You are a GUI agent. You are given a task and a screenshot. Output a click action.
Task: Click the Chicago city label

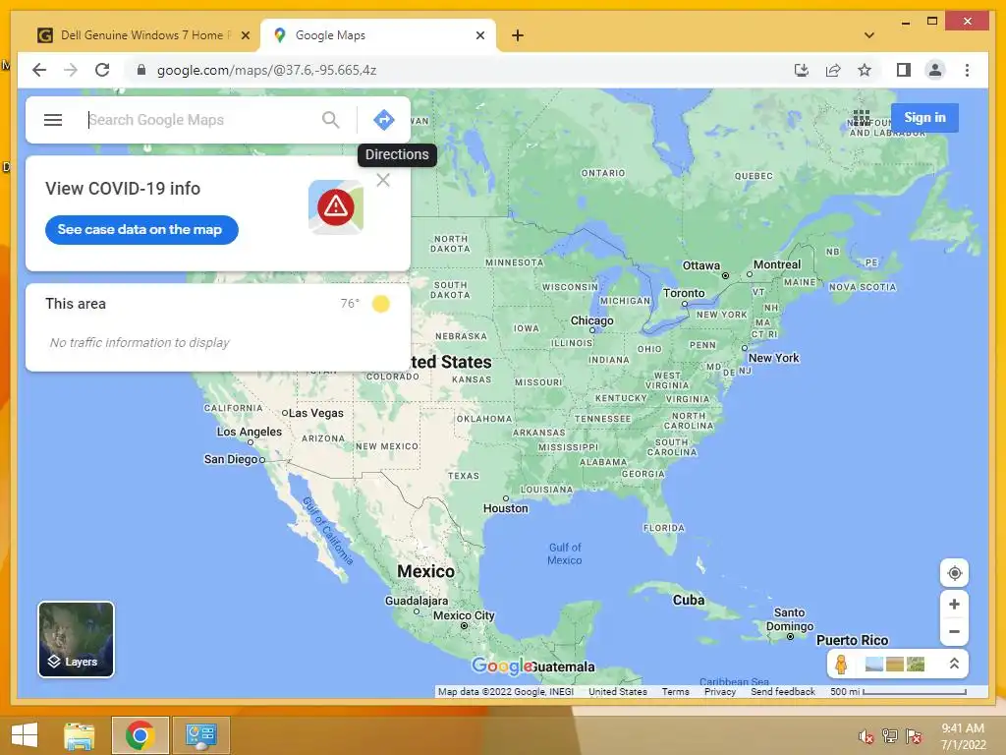(x=591, y=320)
